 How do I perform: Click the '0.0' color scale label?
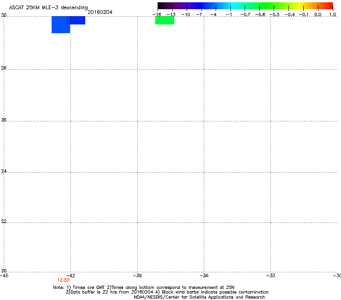point(318,15)
